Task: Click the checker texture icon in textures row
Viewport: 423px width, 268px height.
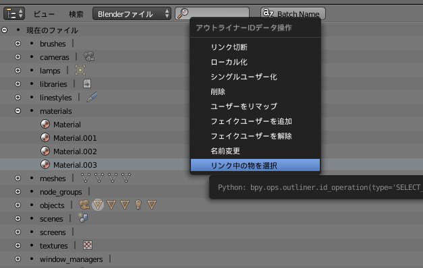Action: 88,245
